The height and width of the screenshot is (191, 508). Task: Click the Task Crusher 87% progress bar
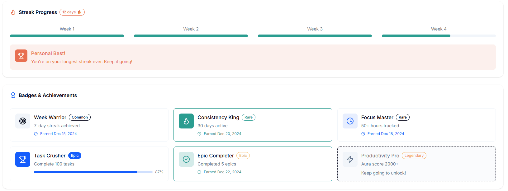(x=93, y=172)
